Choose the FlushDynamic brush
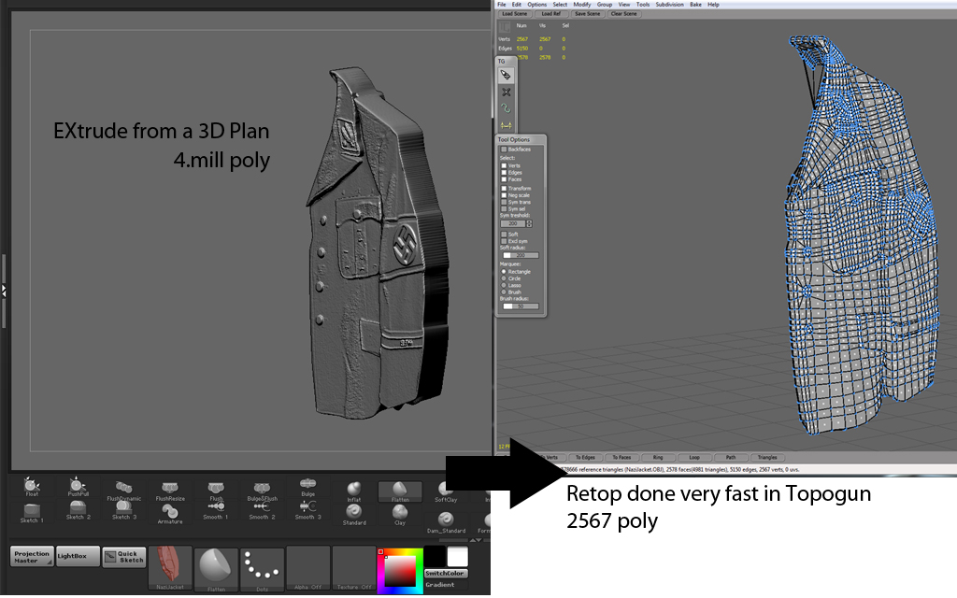The image size is (957, 598). point(124,490)
